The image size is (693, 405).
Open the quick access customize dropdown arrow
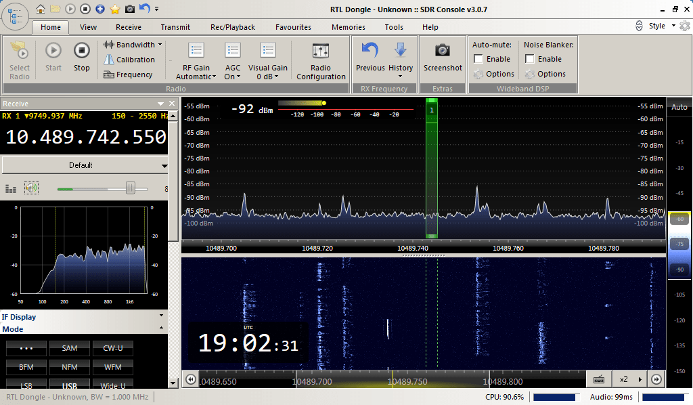tap(156, 8)
